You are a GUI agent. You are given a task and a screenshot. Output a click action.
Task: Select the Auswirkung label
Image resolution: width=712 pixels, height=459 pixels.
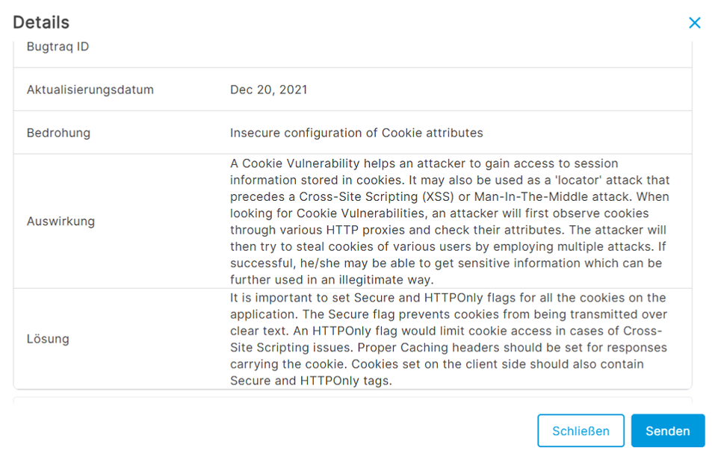[61, 221]
